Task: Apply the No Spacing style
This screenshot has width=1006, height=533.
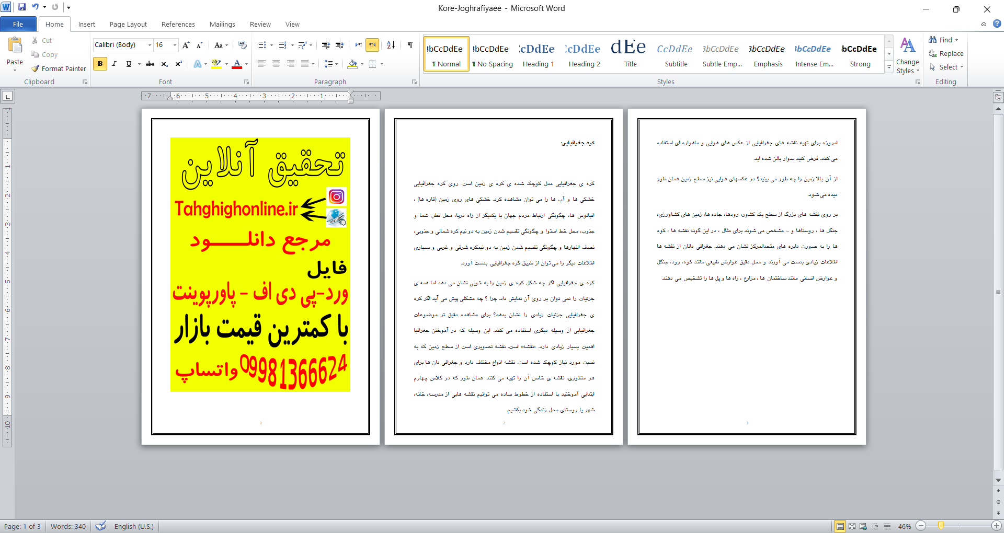Action: [492, 54]
